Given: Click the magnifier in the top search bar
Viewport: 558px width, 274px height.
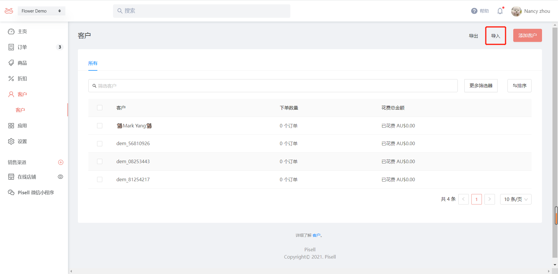Looking at the screenshot, I should click(120, 11).
